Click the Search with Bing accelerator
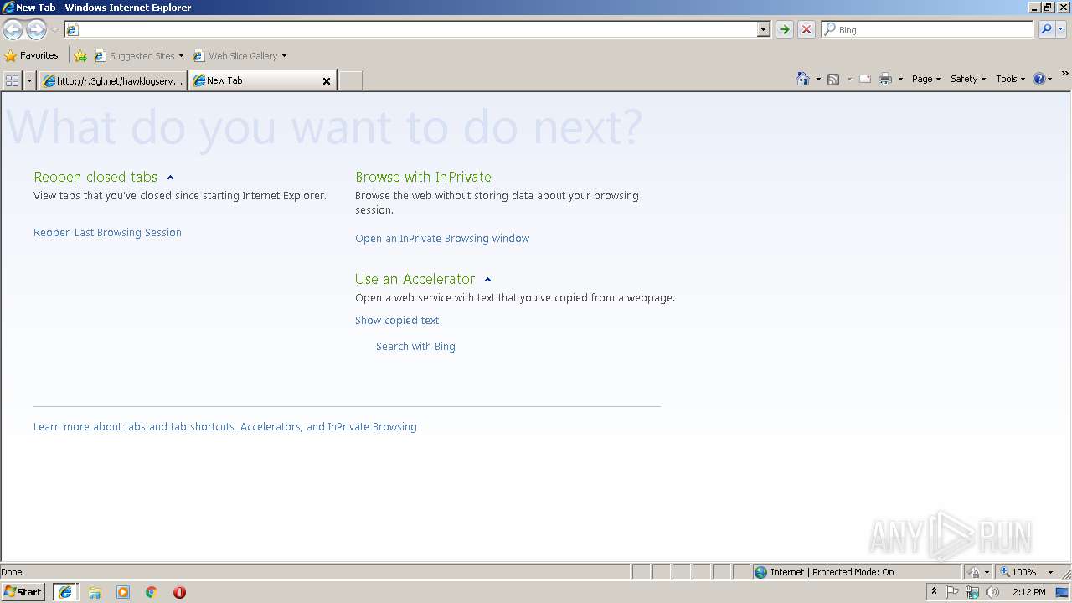This screenshot has width=1072, height=603. 415,347
